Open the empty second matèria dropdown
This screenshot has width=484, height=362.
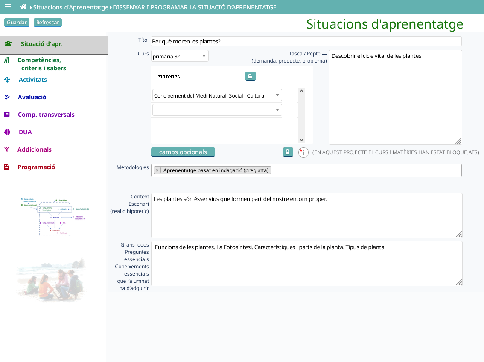point(217,110)
